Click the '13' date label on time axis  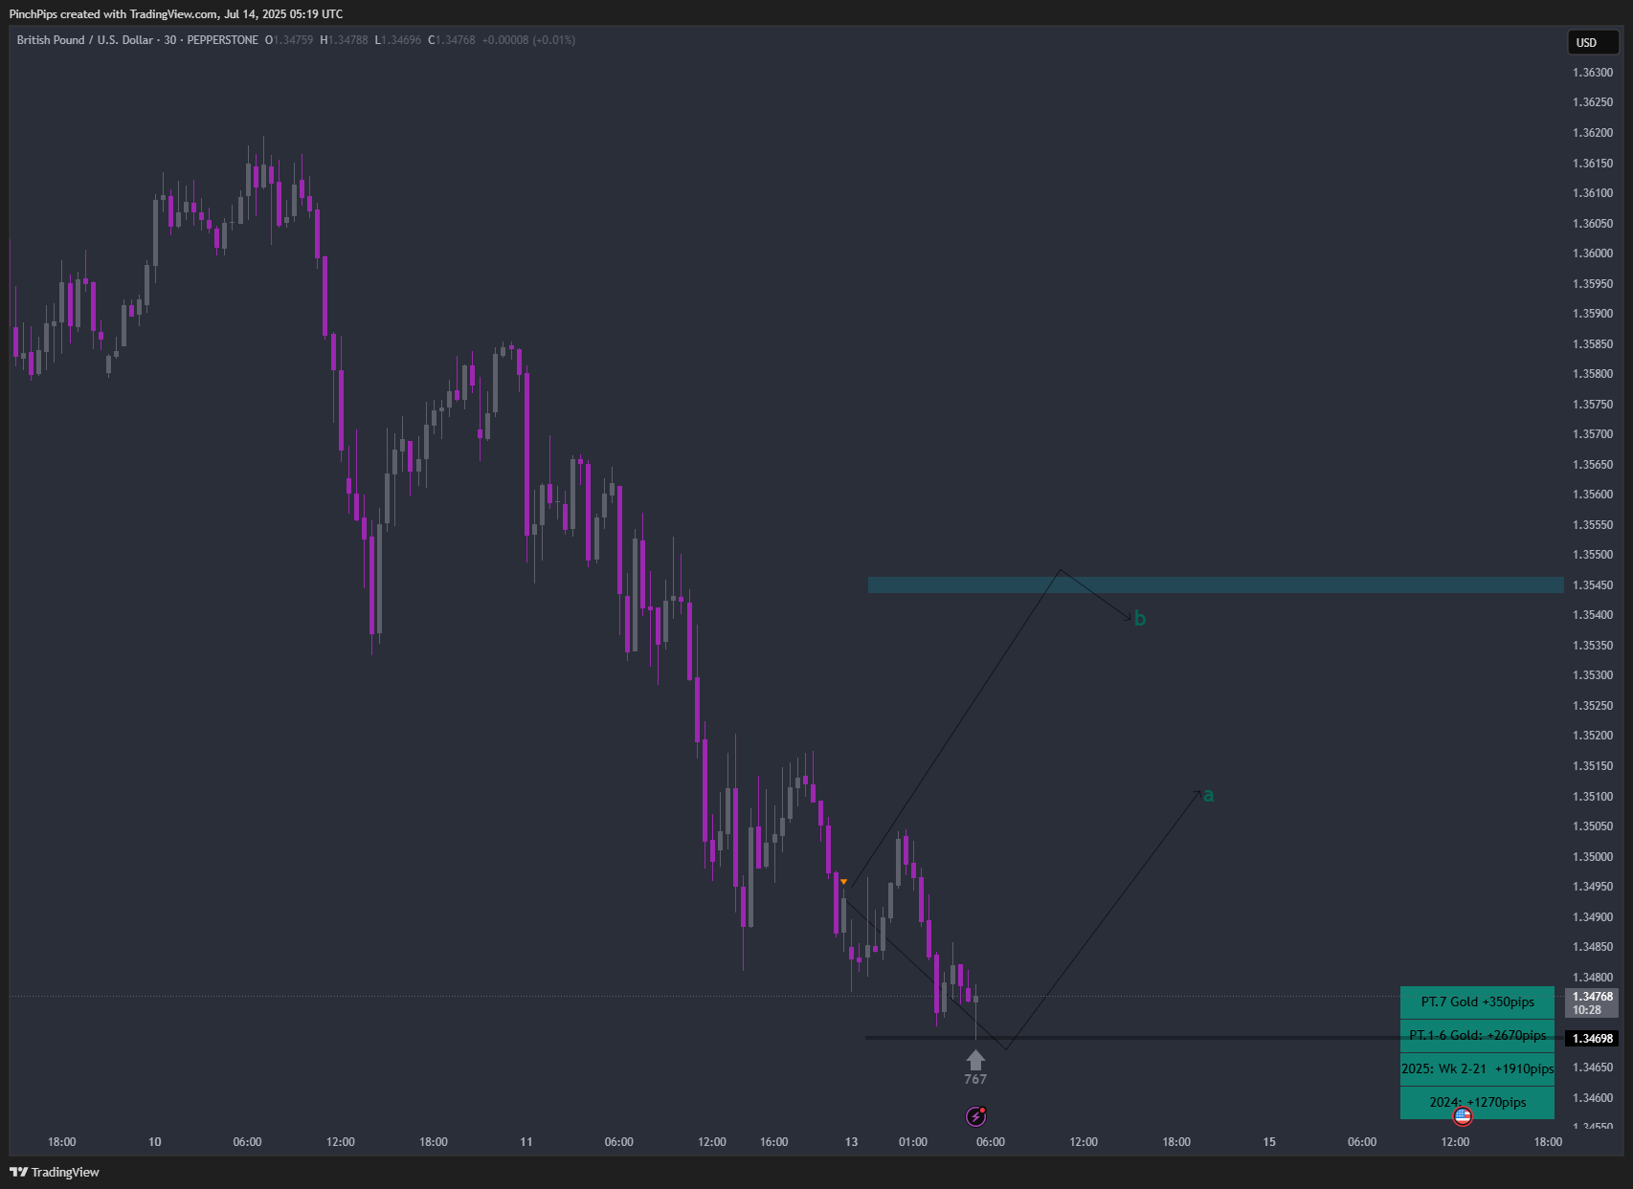pyautogui.click(x=852, y=1142)
